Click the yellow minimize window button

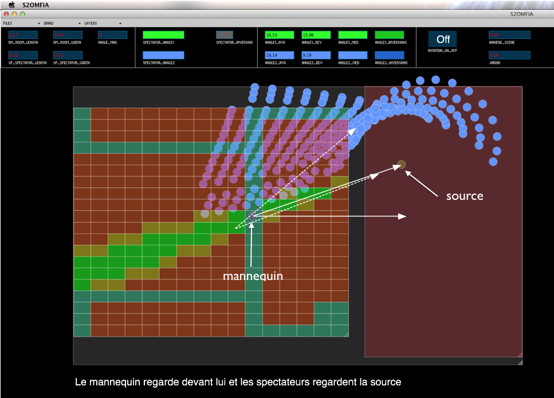click(15, 13)
